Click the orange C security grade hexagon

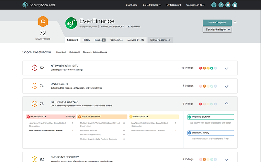(x=43, y=21)
